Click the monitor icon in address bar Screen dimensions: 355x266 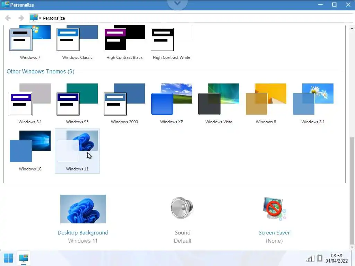coord(34,18)
